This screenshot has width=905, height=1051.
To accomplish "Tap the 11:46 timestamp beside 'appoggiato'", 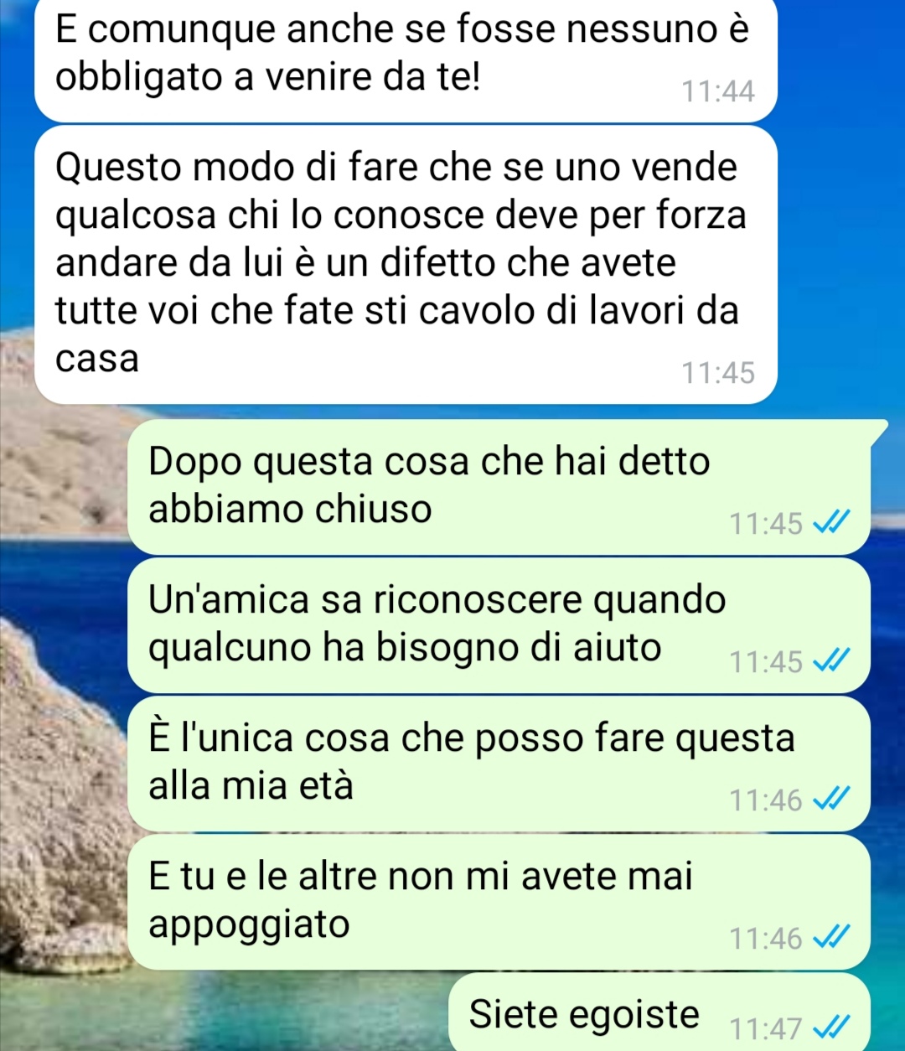I will click(766, 939).
